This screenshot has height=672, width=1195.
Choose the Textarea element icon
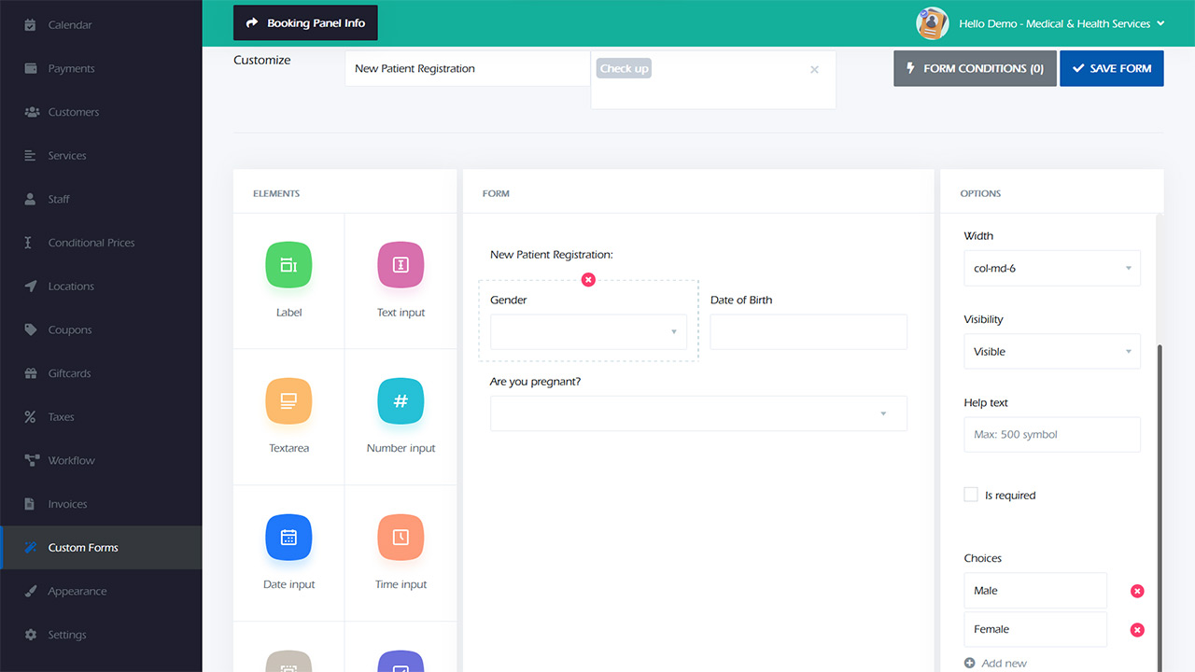[x=288, y=402]
